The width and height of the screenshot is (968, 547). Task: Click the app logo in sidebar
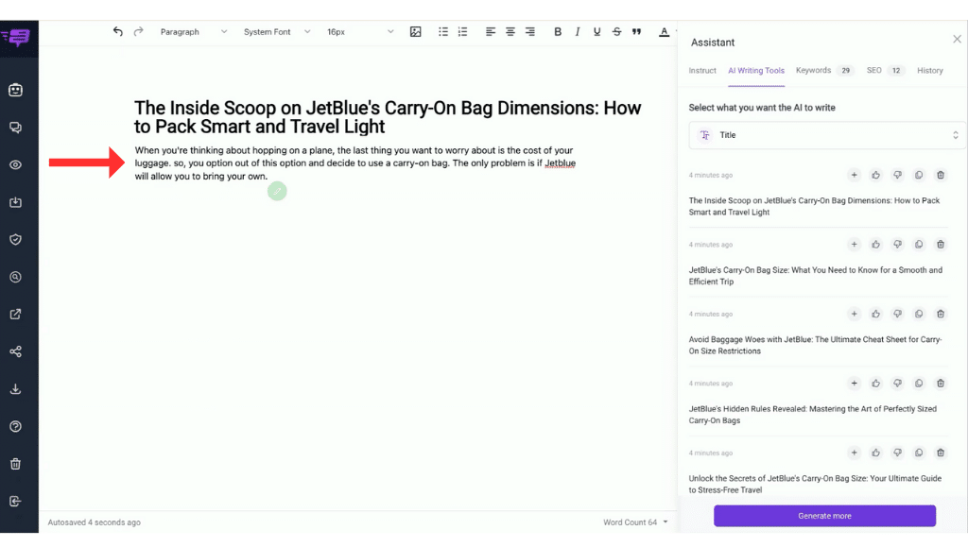pos(16,38)
